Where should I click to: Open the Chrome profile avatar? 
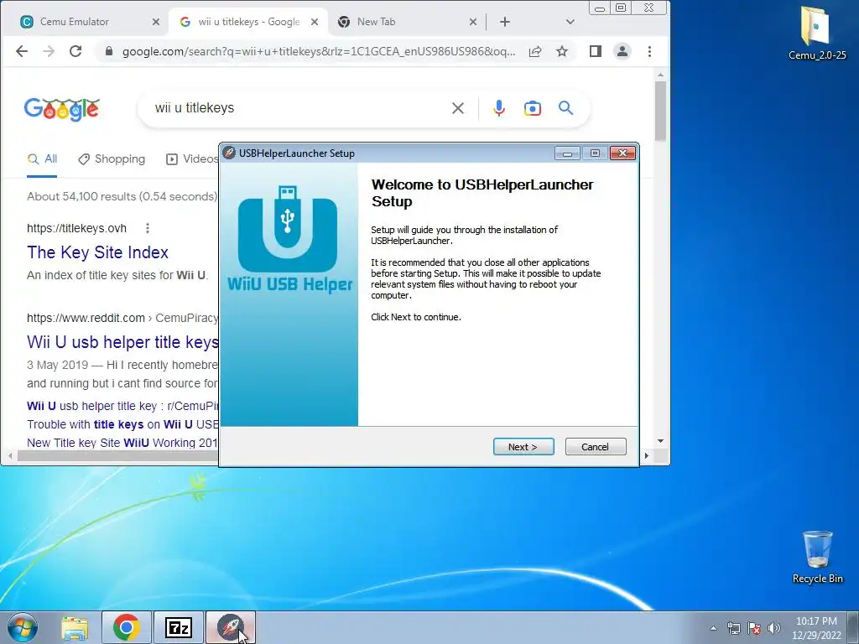622,51
